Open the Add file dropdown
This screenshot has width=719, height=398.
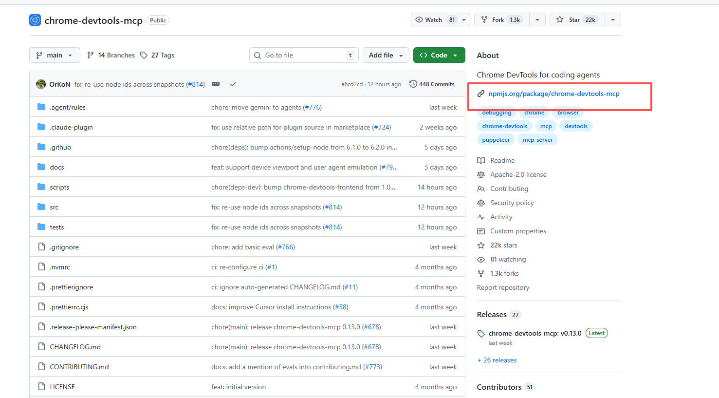point(386,55)
